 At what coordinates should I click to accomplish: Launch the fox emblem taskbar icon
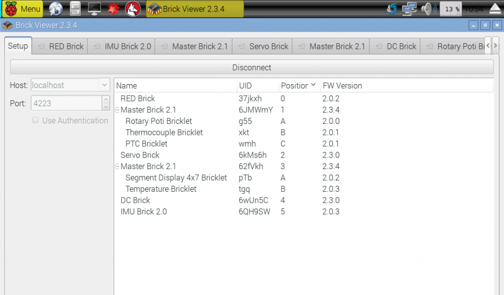[132, 8]
